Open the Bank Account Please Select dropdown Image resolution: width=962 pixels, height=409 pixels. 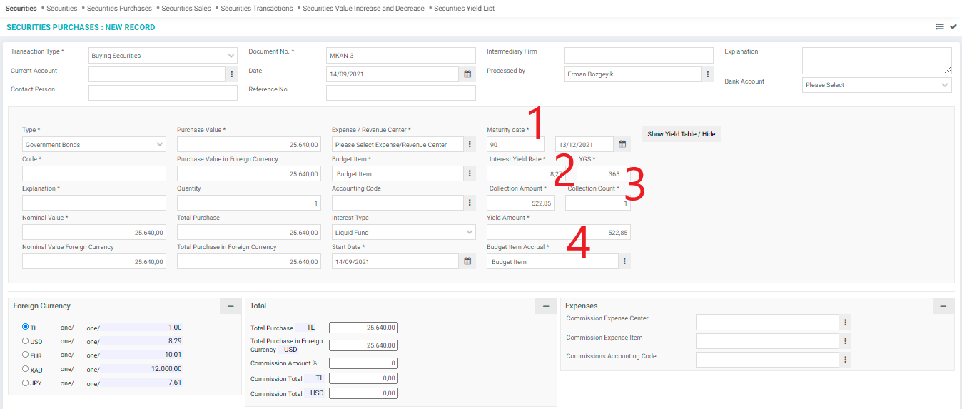point(876,85)
